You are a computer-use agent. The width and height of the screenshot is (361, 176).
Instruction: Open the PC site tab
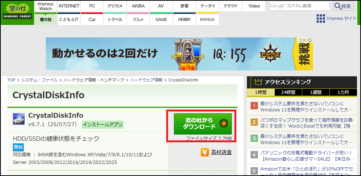click(92, 6)
